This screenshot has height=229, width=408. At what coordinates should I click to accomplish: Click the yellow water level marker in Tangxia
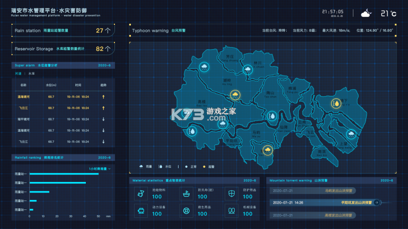coord(336,103)
